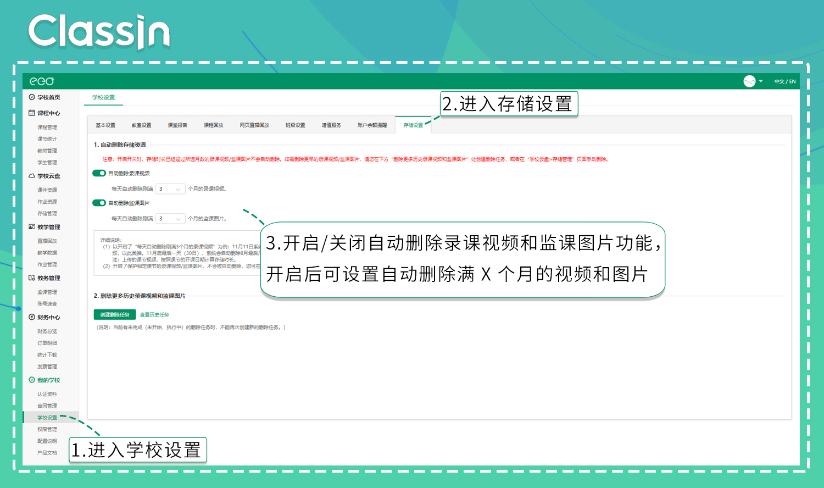824x488 pixels.
Task: Open 作业资源 in the sidebar
Action: click(47, 202)
